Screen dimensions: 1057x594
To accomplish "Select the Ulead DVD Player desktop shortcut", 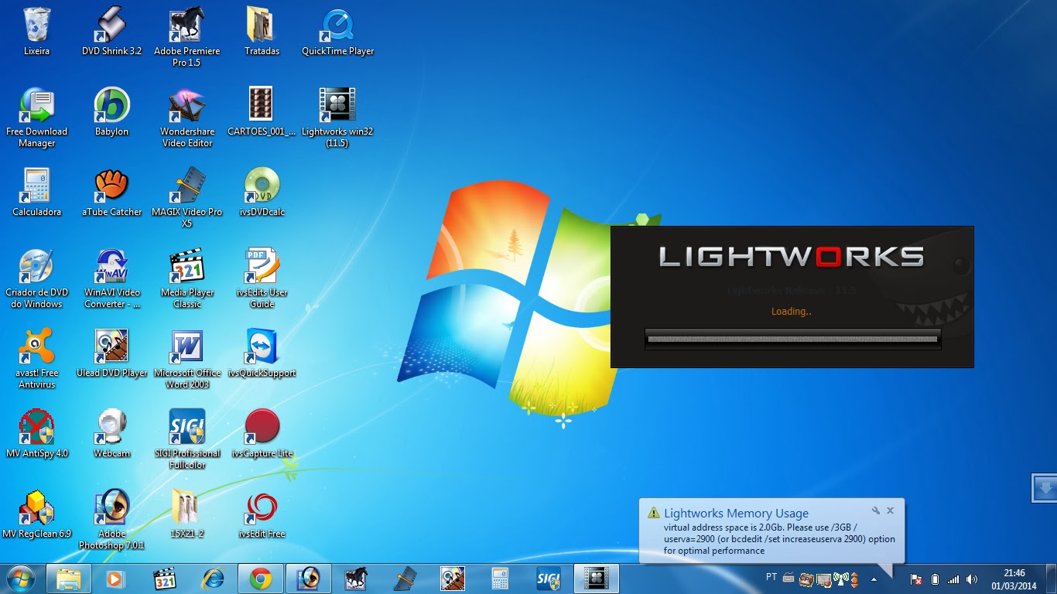I will (111, 353).
